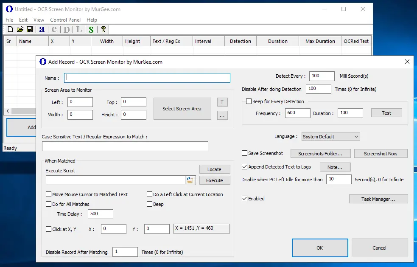Click the greyed 'D' toolbar icon
Viewport: 417px width, 267px height.
point(67,29)
